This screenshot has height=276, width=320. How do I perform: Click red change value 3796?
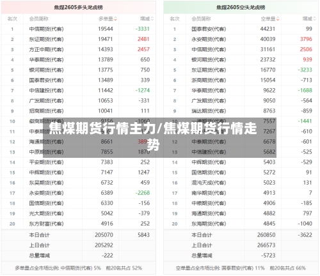(x=306, y=39)
